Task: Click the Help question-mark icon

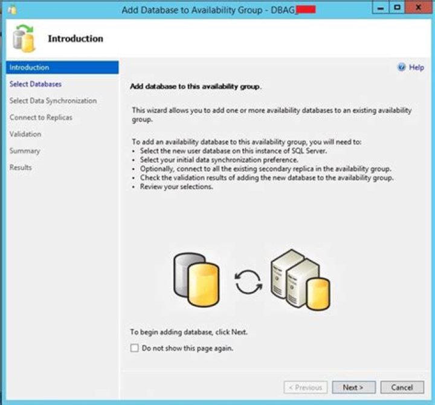Action: [401, 67]
